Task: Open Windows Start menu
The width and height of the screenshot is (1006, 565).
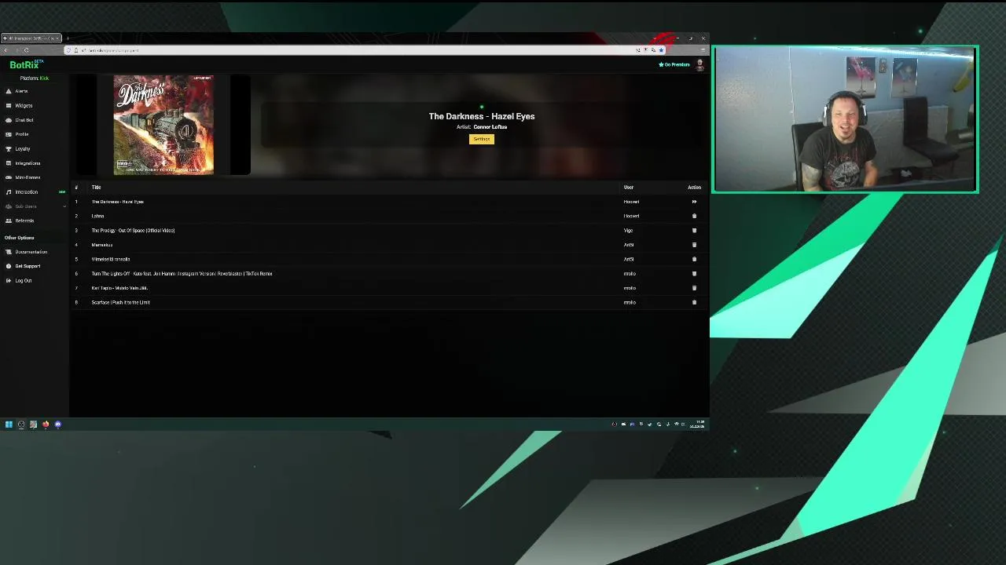Action: click(9, 425)
